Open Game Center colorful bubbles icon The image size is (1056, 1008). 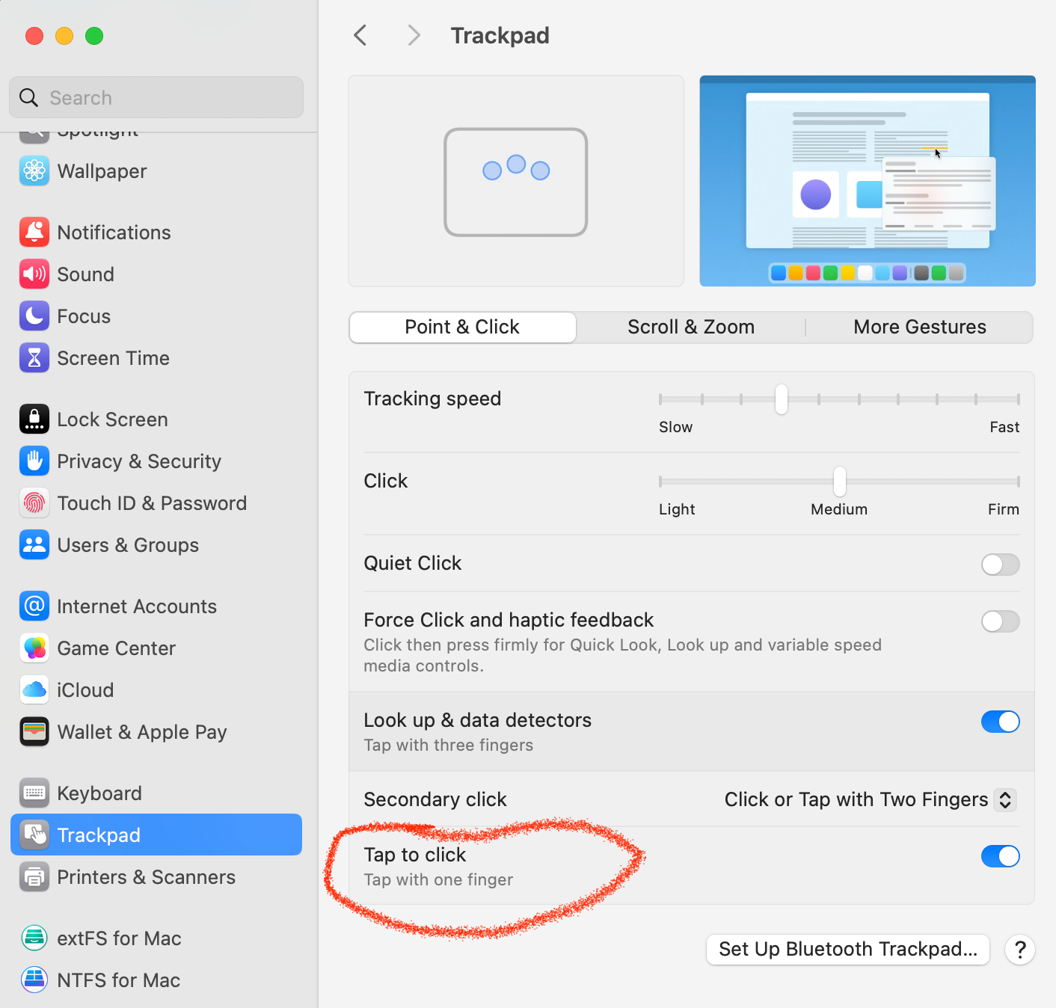coord(34,648)
